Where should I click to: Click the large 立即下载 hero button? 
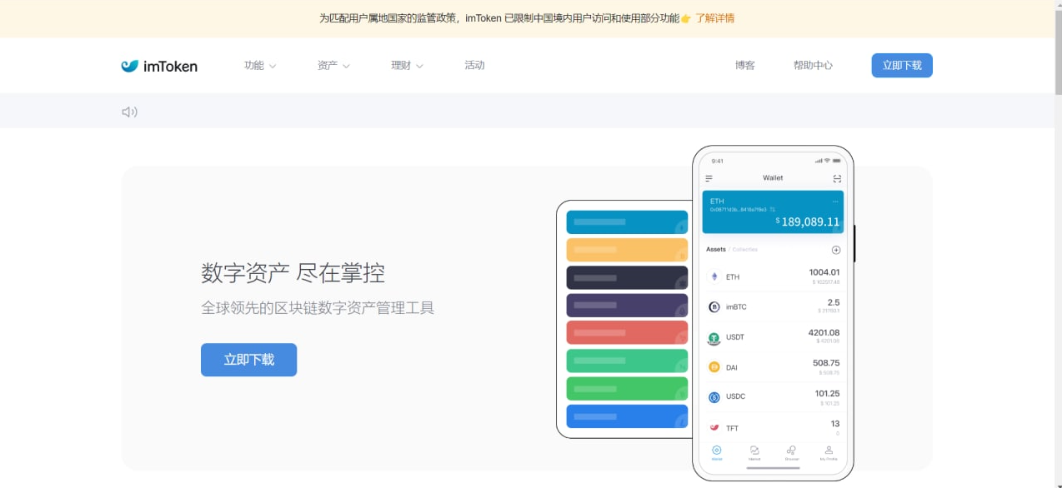[x=248, y=360]
